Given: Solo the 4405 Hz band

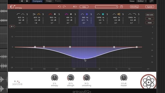Looking at the screenshot, I should point(123,14).
